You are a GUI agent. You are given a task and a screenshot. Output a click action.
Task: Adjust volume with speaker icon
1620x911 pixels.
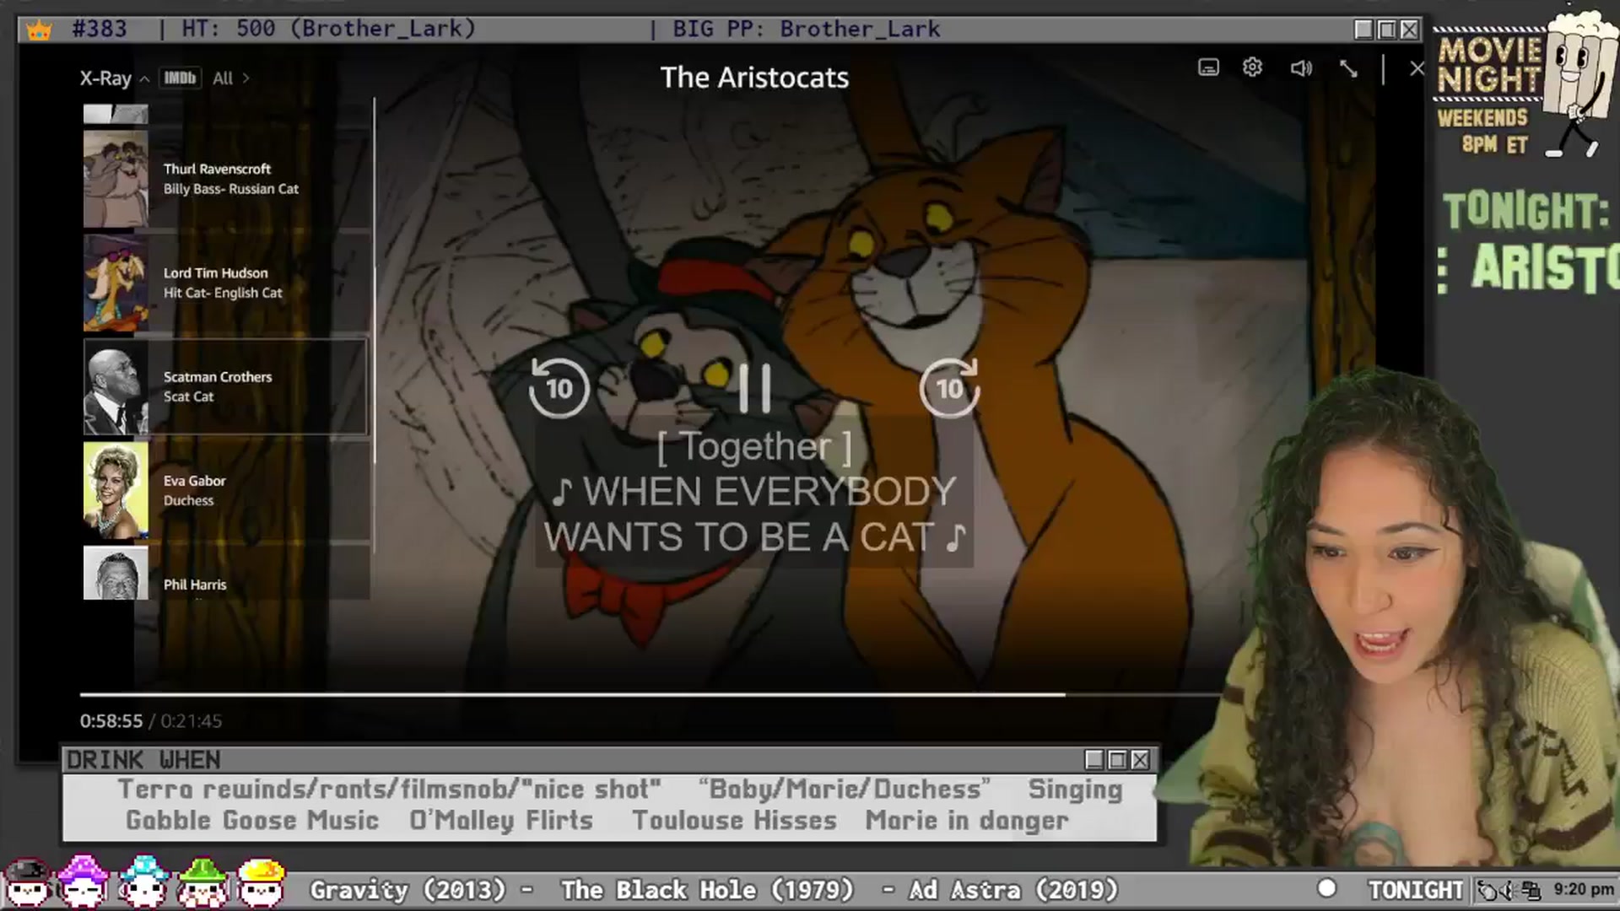[x=1301, y=68]
